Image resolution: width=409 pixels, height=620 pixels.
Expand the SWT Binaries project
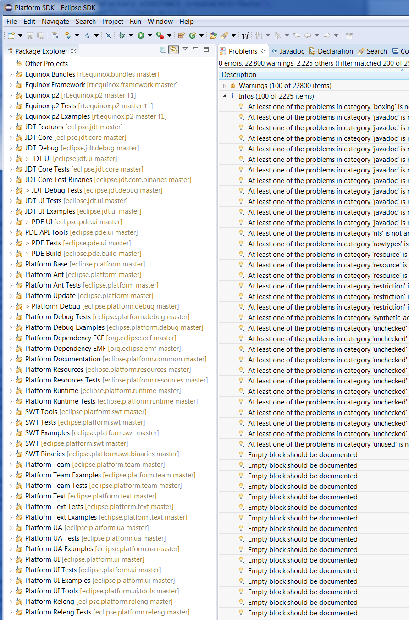click(11, 454)
